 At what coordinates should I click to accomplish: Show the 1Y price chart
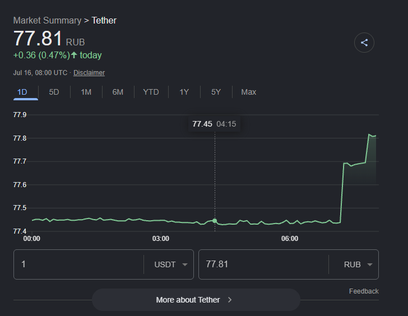coord(184,92)
